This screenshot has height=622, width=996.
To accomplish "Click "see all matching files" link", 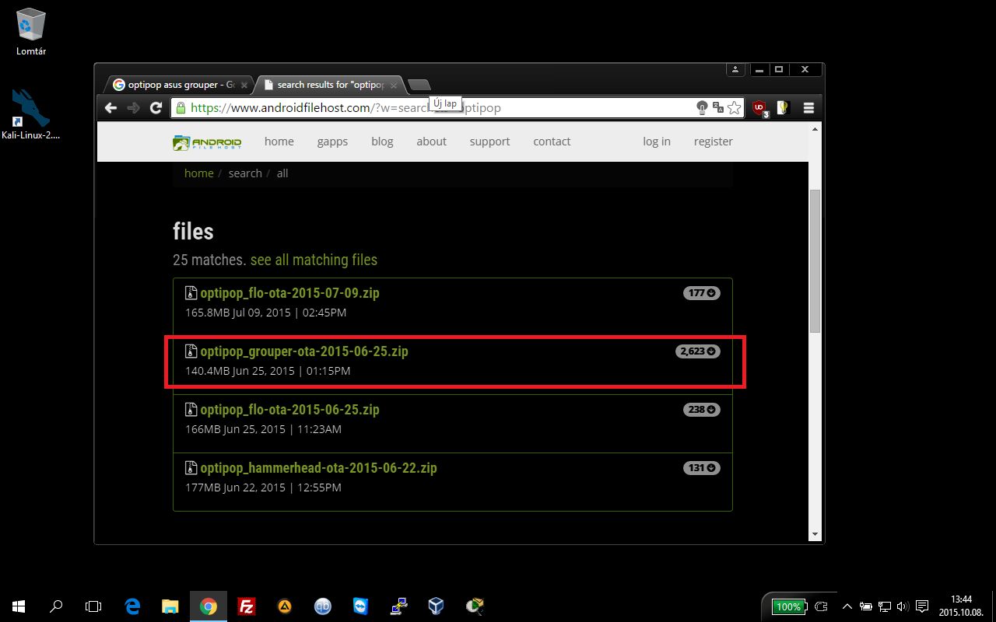I will (314, 260).
